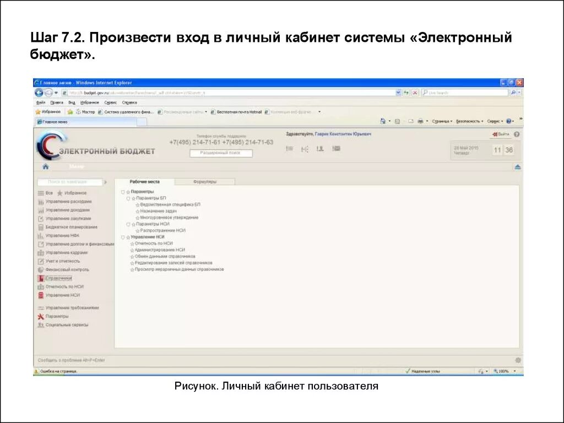The width and height of the screenshot is (564, 423).
Task: Toggle favorite star for Администрирование НСИ
Action: [132, 251]
